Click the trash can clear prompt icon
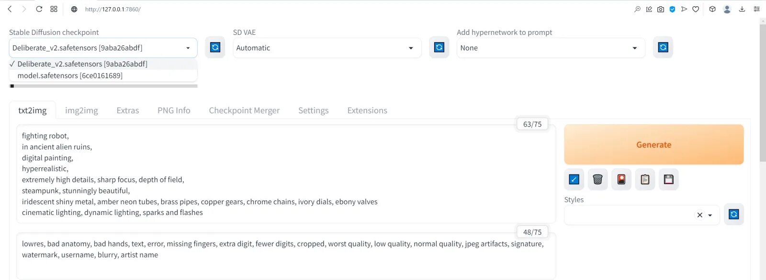 point(597,179)
